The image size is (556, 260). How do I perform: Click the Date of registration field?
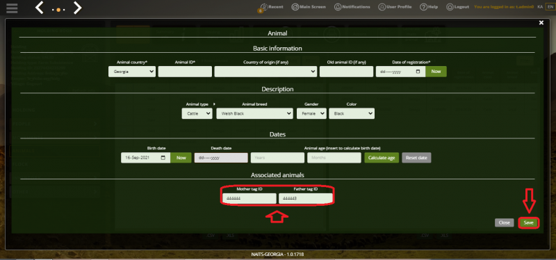click(401, 72)
